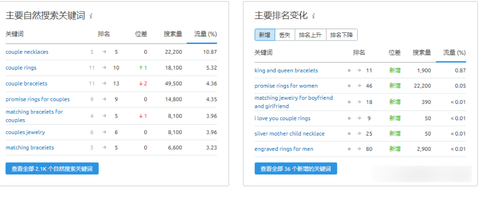
Task: Switch to the 排名下降 tab
Action: 341,35
